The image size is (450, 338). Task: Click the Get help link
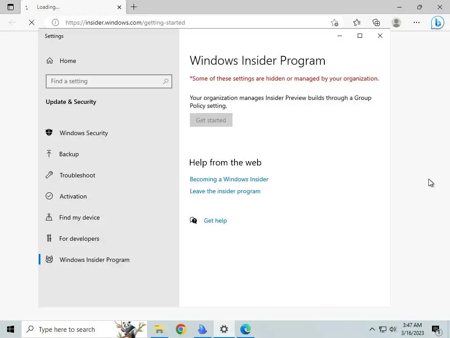(x=215, y=220)
